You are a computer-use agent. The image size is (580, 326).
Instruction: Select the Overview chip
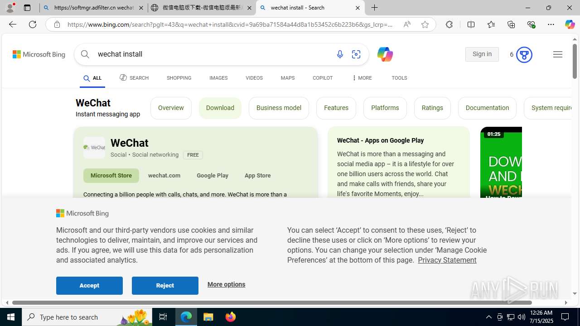point(171,108)
